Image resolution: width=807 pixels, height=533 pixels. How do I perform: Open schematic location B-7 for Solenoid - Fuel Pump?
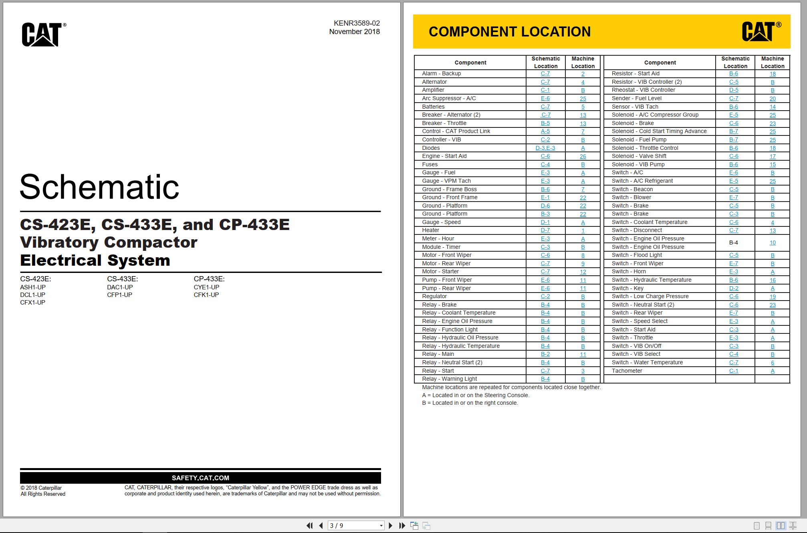(x=733, y=140)
